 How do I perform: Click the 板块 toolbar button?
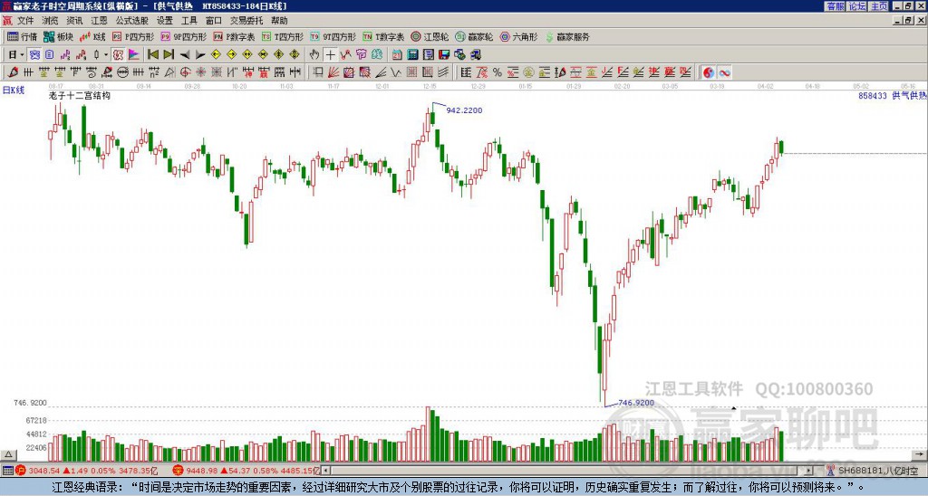(58, 36)
